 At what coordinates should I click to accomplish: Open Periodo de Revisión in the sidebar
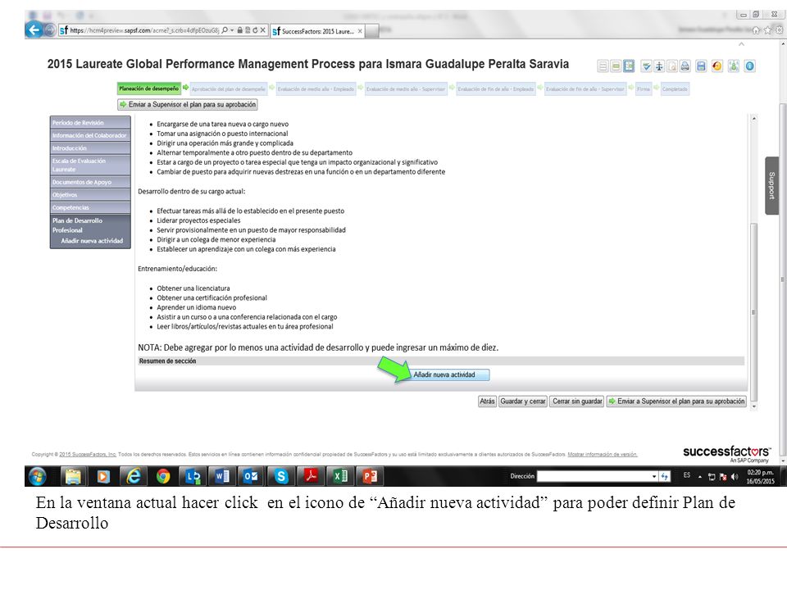[x=90, y=123]
